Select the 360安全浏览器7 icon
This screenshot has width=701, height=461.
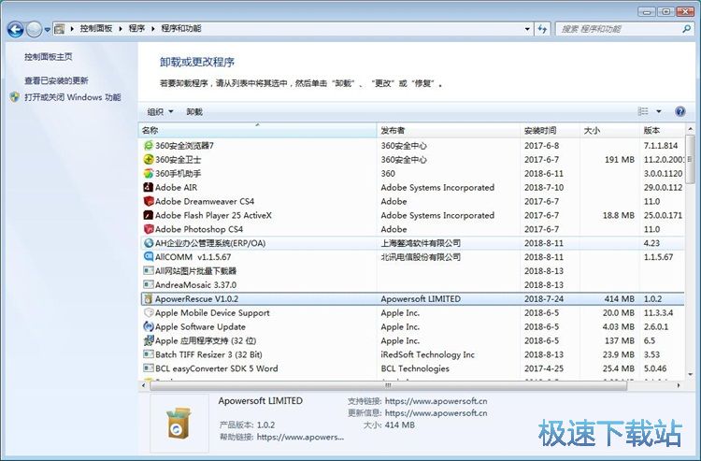[x=149, y=145]
